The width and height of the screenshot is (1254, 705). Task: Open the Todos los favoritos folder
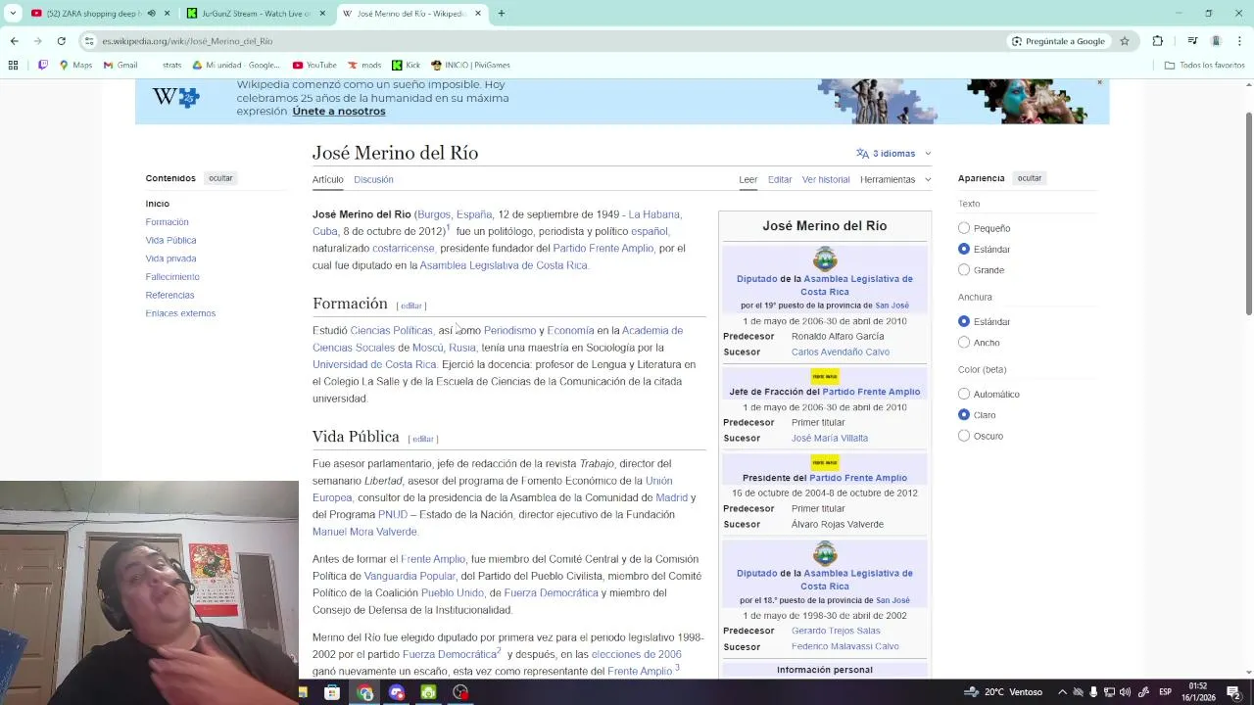click(x=1204, y=65)
